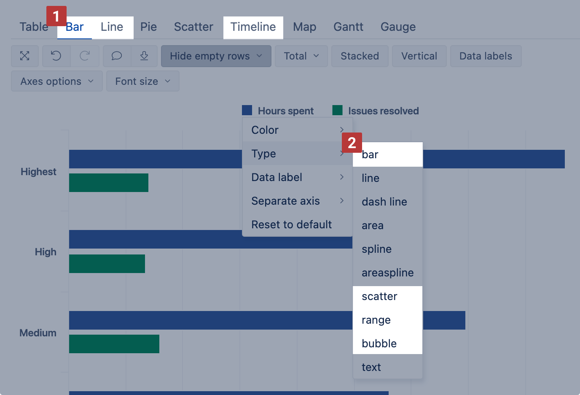The image size is (580, 395).
Task: Toggle the Stacked bars option
Action: (360, 56)
